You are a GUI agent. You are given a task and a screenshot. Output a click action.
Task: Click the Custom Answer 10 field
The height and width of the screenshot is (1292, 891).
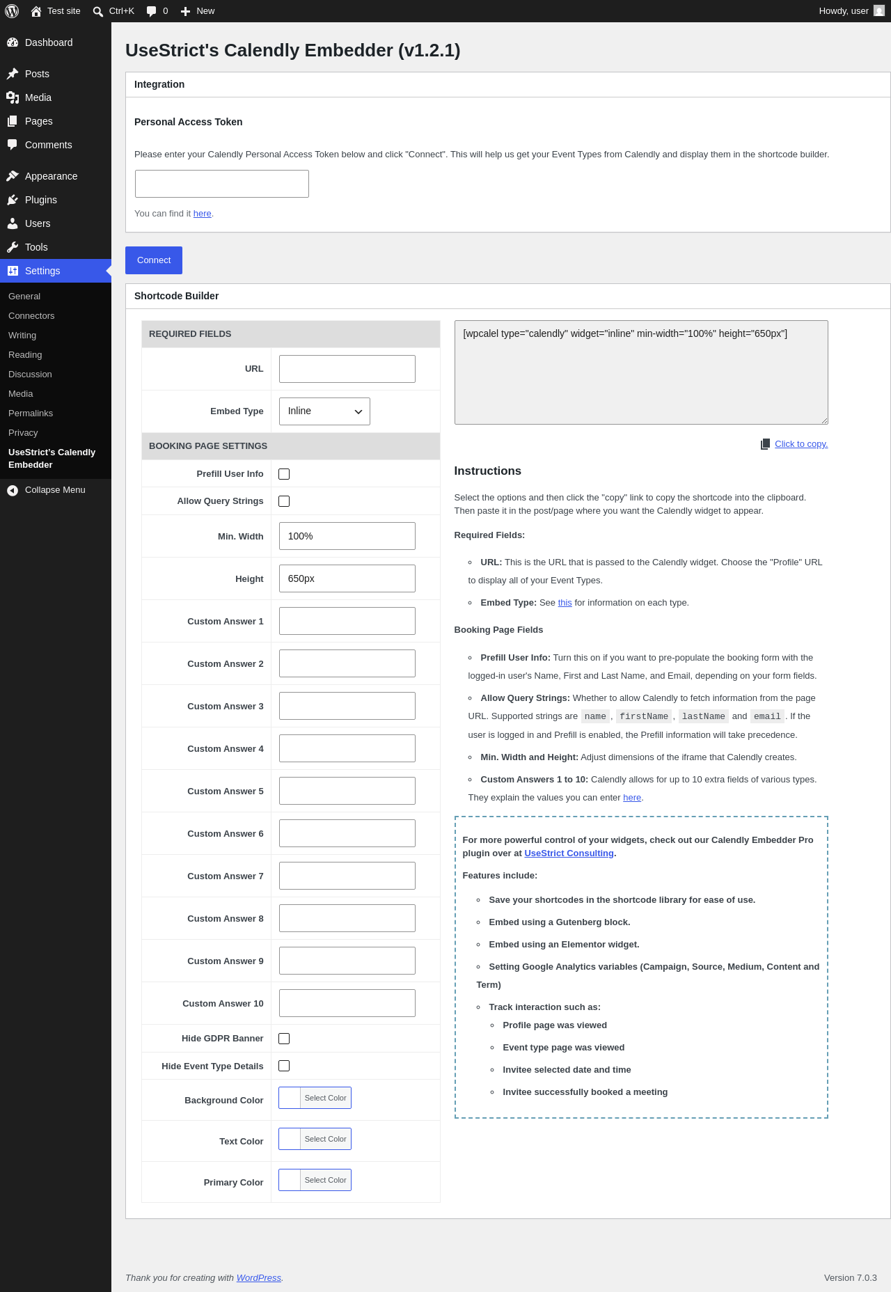[347, 1003]
